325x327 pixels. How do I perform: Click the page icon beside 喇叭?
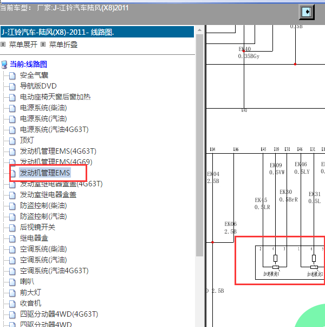[12, 282]
